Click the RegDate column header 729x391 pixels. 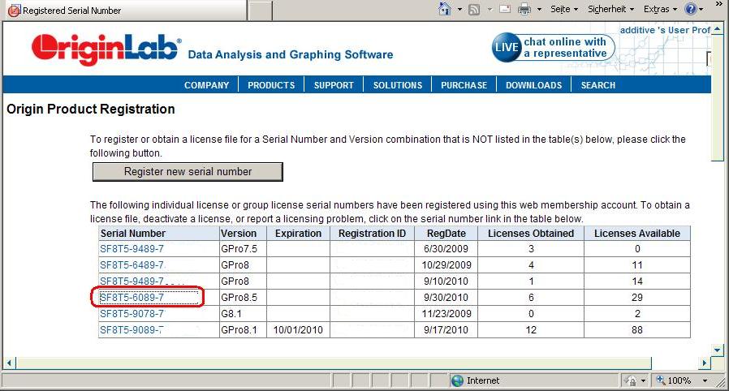pos(446,234)
